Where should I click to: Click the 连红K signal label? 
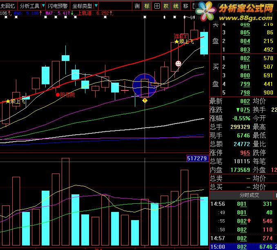point(181,36)
